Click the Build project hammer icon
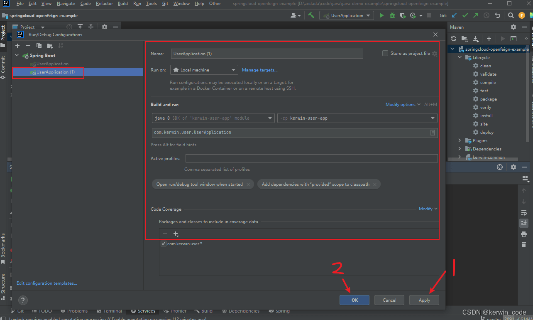 [x=311, y=15]
